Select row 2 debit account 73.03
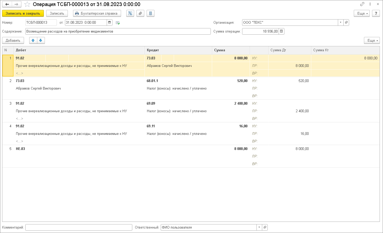383x233 pixels. coord(20,81)
